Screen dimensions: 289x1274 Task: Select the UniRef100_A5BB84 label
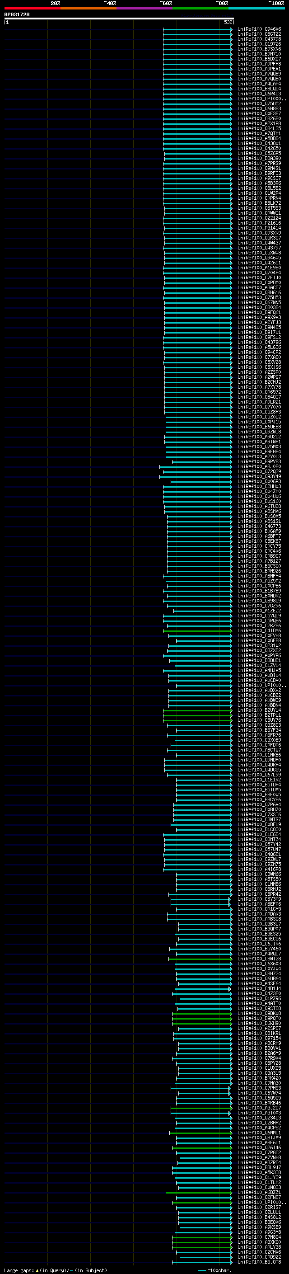point(259,138)
